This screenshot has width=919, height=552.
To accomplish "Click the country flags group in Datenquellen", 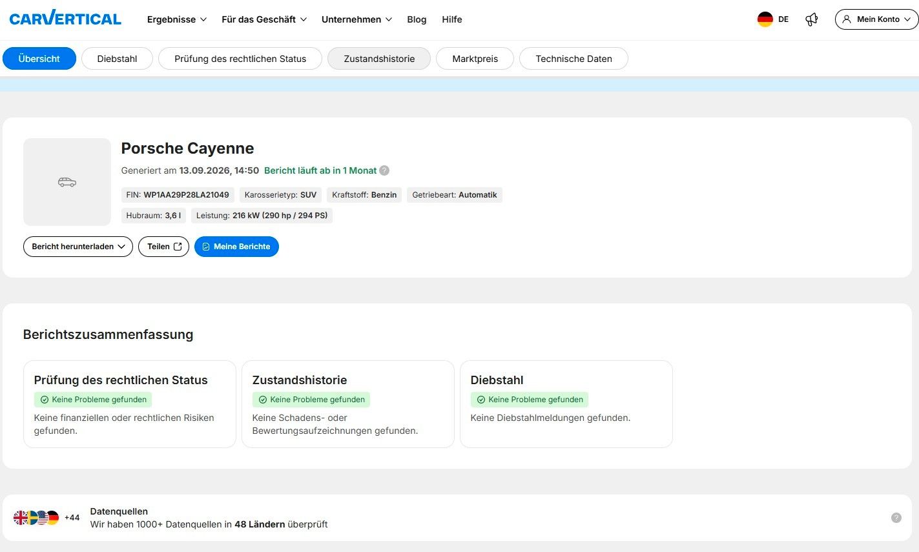I will [36, 518].
